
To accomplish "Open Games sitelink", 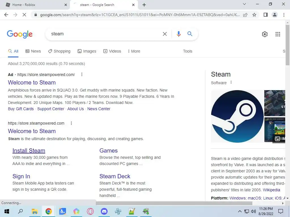I will pos(108,151).
